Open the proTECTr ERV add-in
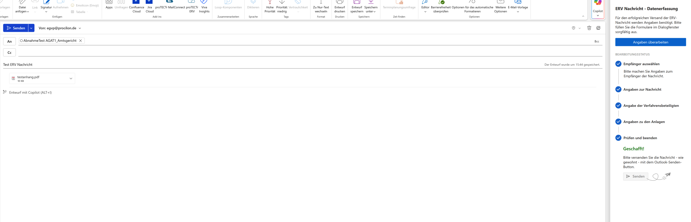This screenshot has width=691, height=222. pyautogui.click(x=192, y=6)
